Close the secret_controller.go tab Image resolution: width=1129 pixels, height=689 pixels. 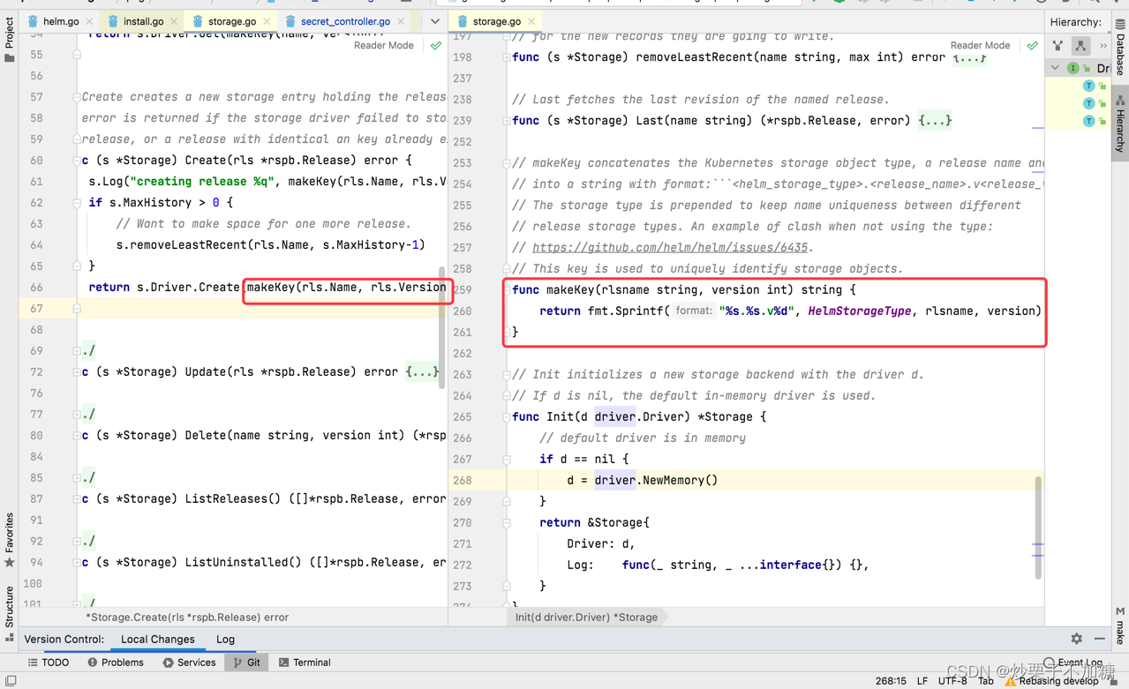tap(401, 21)
